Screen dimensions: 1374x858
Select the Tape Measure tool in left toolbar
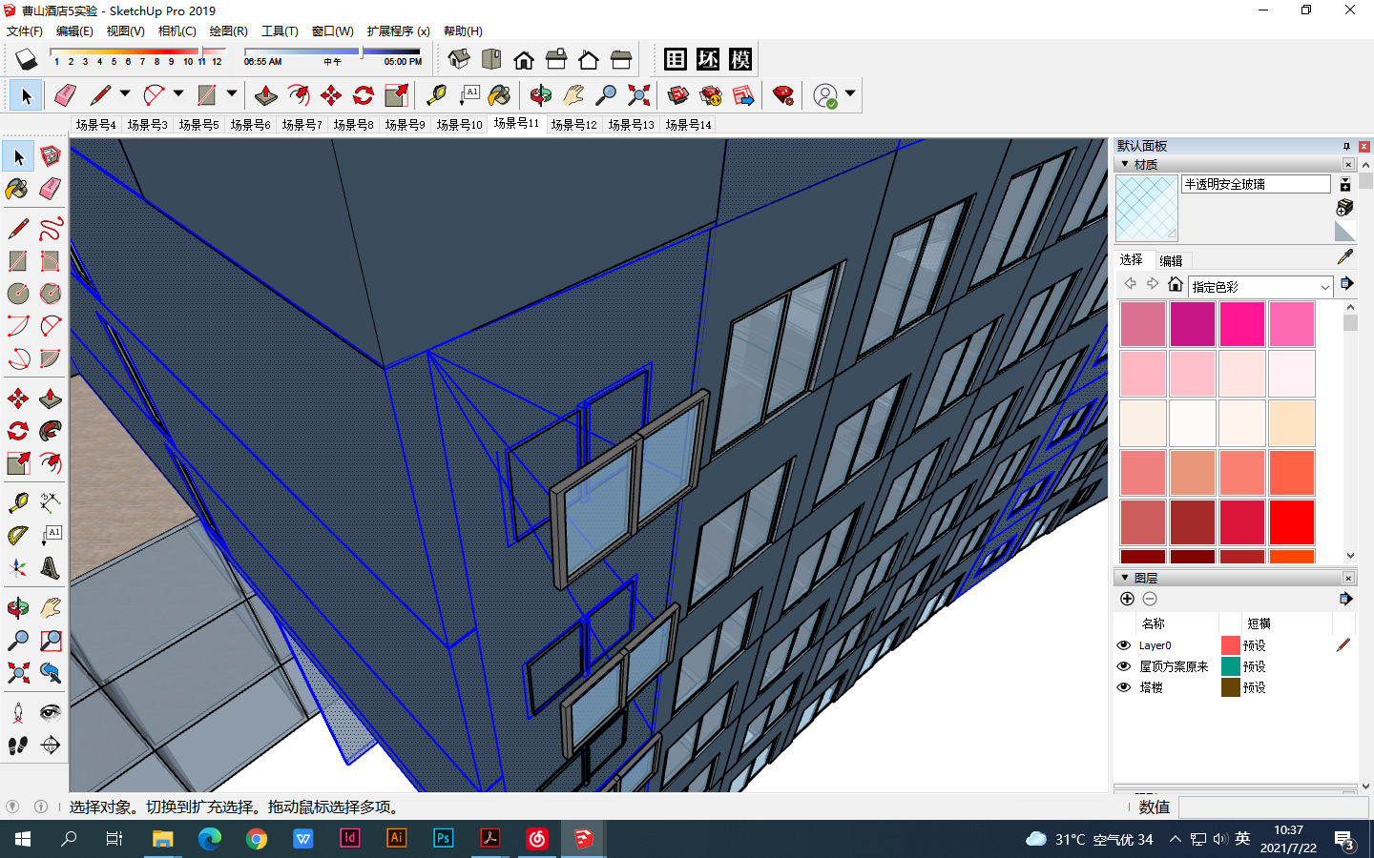pos(17,502)
